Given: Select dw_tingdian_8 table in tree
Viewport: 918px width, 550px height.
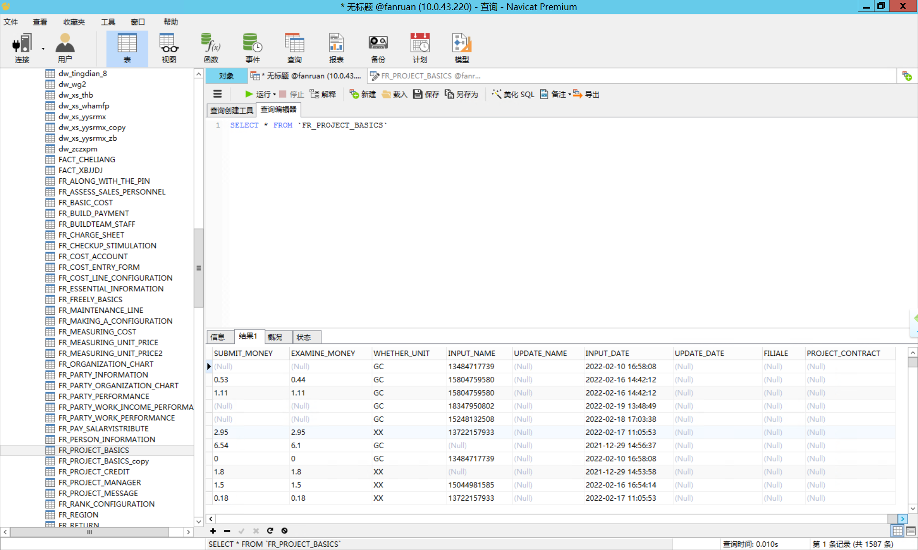Looking at the screenshot, I should point(83,74).
